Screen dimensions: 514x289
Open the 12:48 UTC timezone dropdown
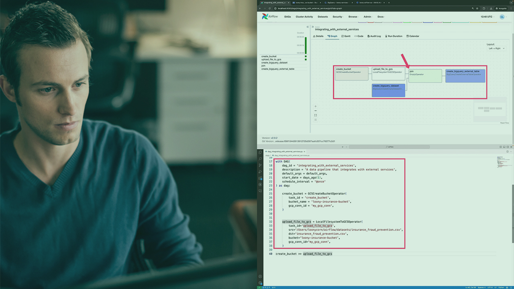[487, 17]
